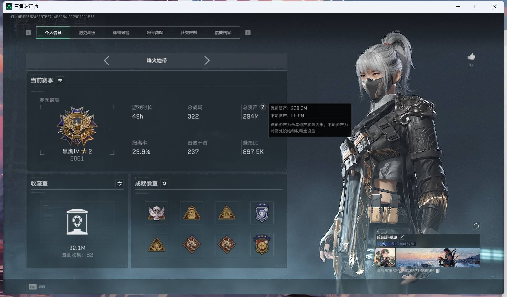Click the E key next-tab icon

tap(248, 33)
